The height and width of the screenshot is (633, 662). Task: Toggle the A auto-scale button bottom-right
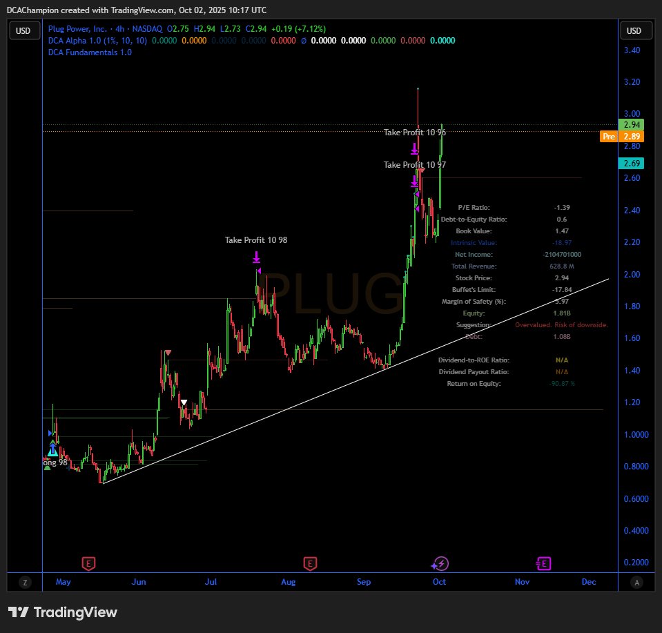[636, 583]
